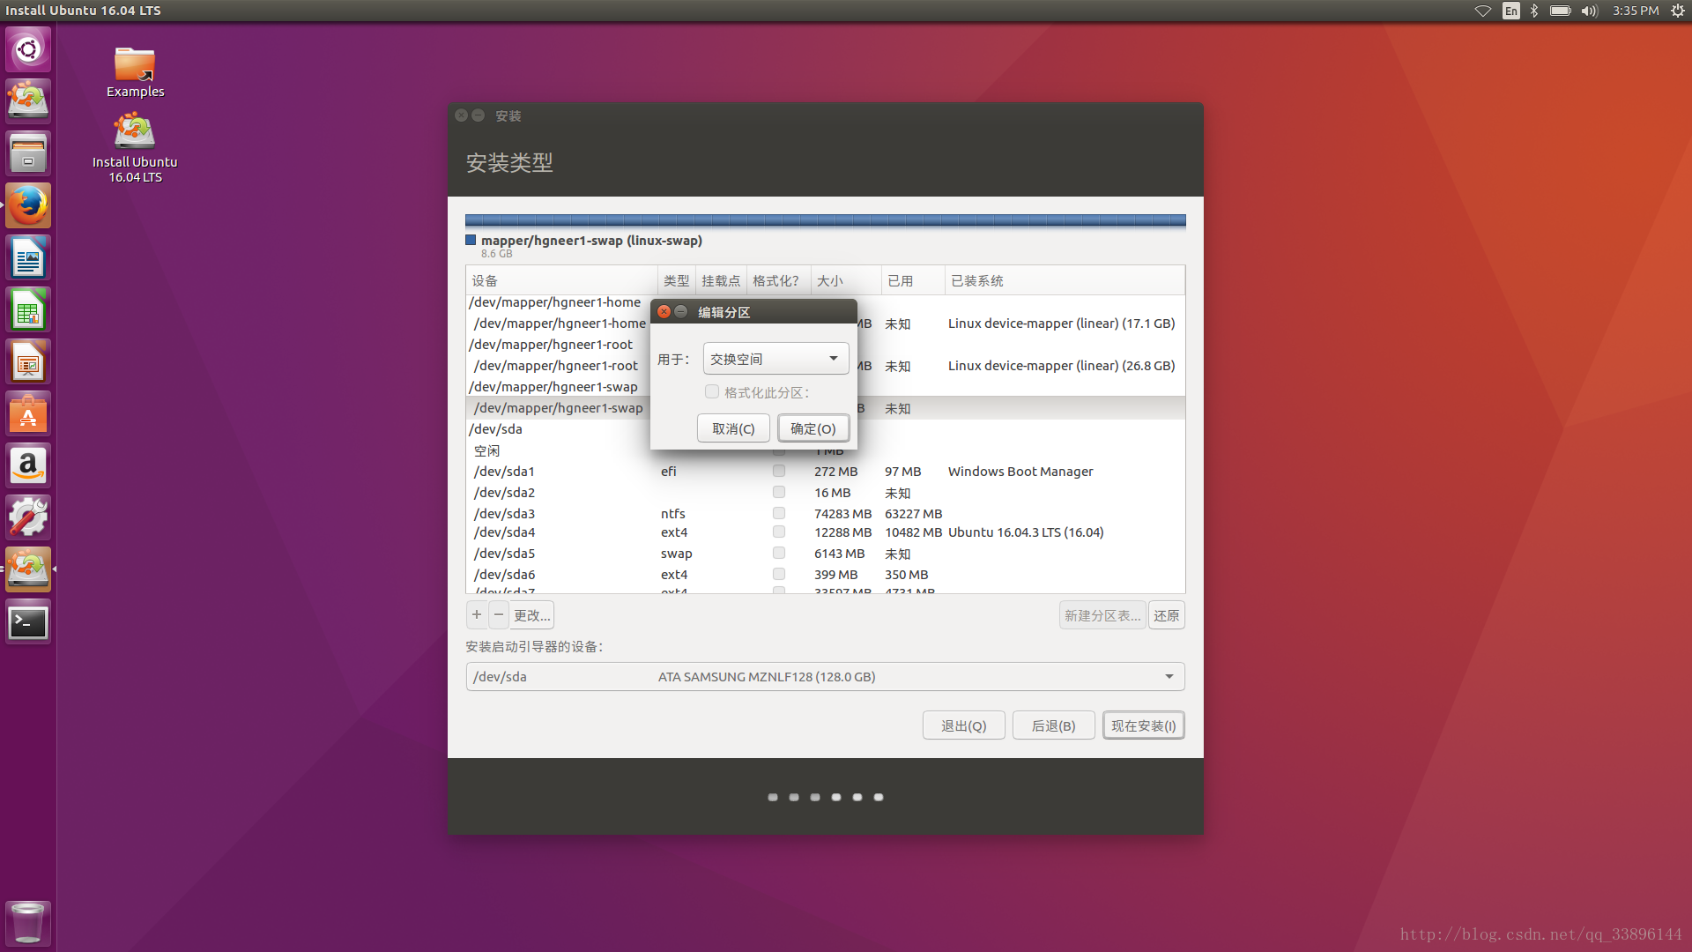Open LibreOffice Calc from launcher
Viewport: 1692px width, 952px height.
(x=28, y=309)
